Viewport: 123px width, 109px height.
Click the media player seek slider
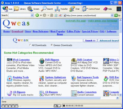click(36, 106)
